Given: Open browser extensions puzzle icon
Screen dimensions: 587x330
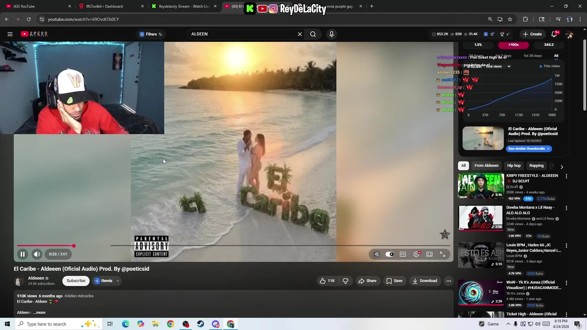Looking at the screenshot, I should 526,19.
